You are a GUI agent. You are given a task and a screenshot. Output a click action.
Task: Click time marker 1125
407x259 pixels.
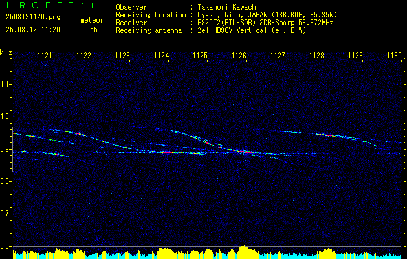(x=200, y=56)
